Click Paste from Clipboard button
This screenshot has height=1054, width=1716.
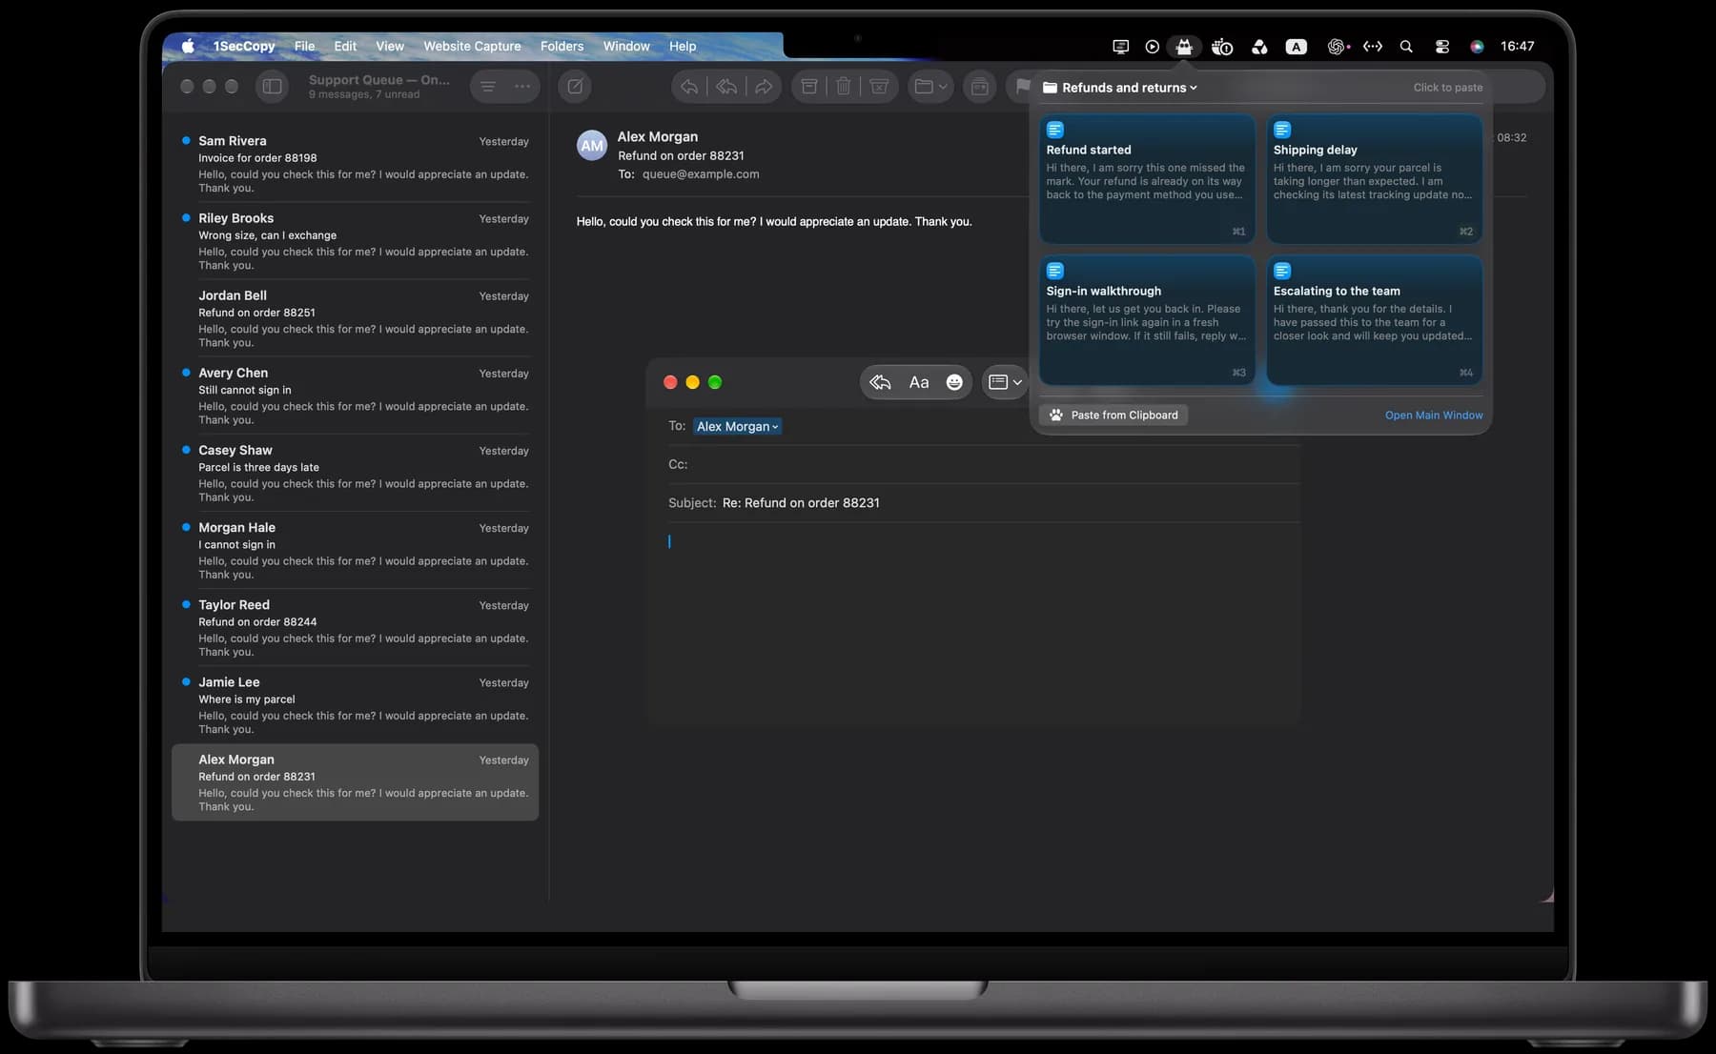coord(1113,416)
